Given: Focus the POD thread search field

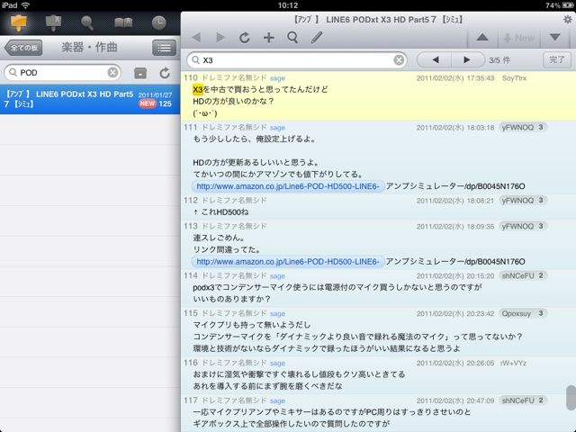Looking at the screenshot, I should [62, 73].
